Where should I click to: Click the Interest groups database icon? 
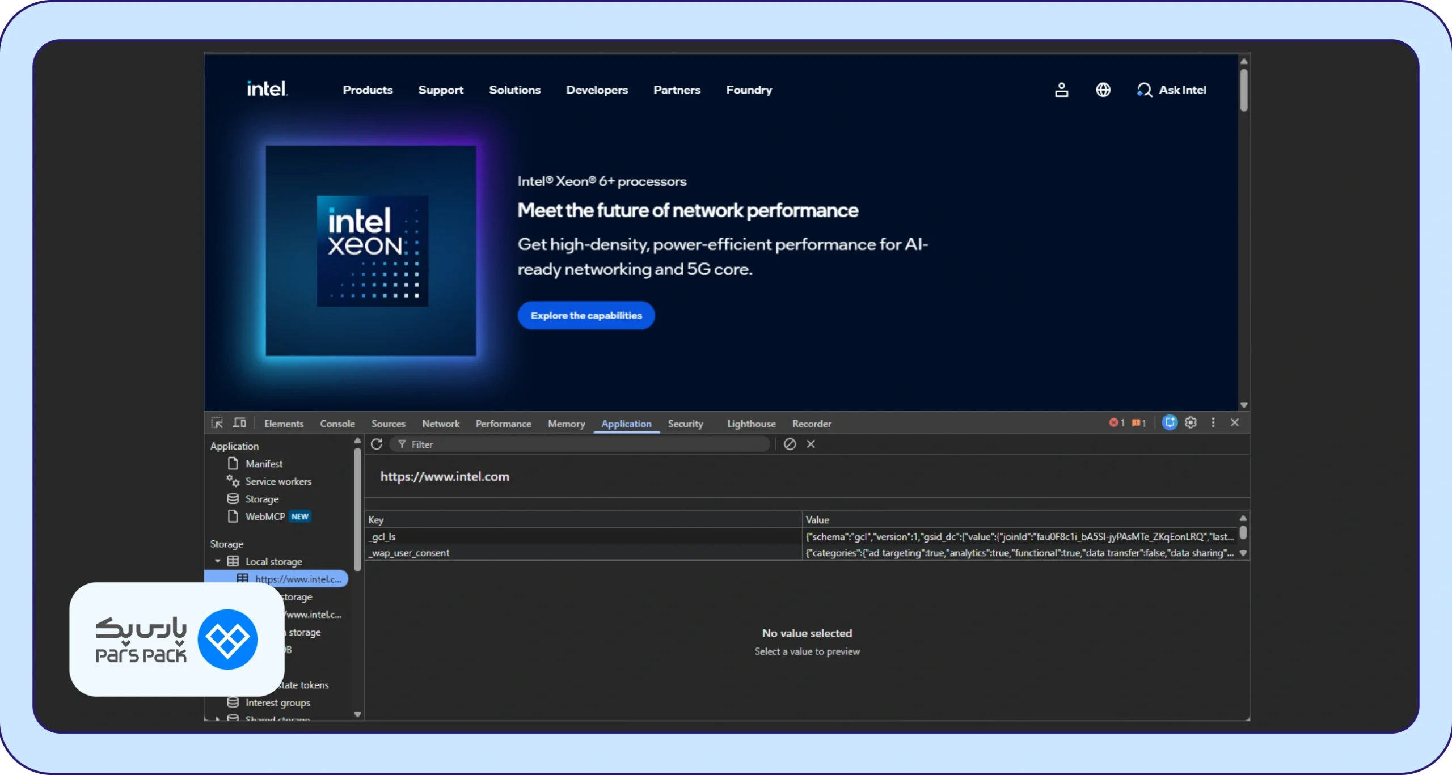(233, 702)
